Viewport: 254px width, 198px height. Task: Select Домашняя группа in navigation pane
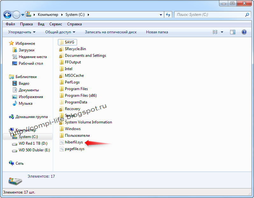32,116
